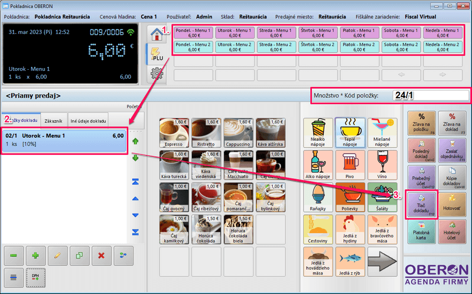Open the settings gear panel
The image size is (472, 294).
coord(156,74)
